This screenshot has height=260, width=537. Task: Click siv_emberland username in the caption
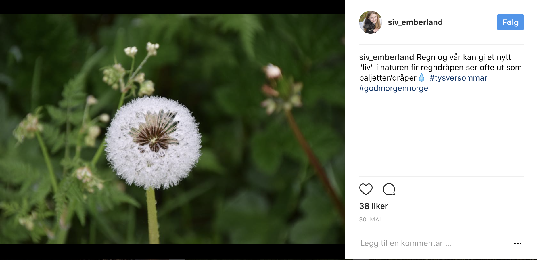(386, 57)
